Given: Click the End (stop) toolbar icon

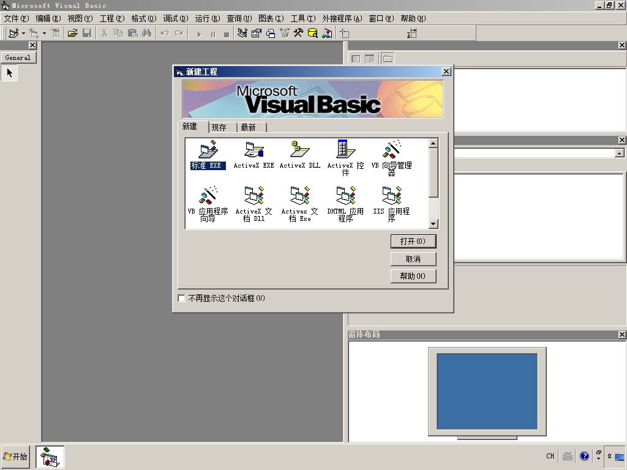Looking at the screenshot, I should click(227, 34).
